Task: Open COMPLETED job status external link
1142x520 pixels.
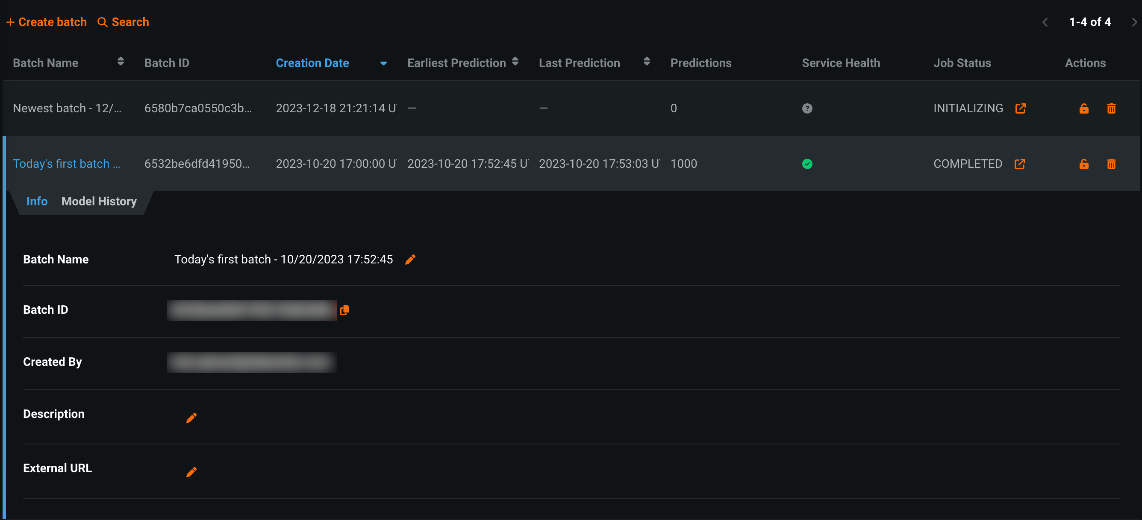Action: tap(1019, 164)
